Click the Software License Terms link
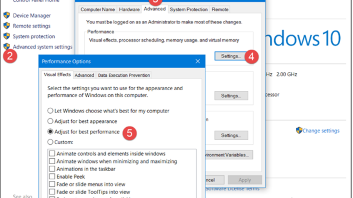The height and width of the screenshot is (198, 353). click(232, 189)
